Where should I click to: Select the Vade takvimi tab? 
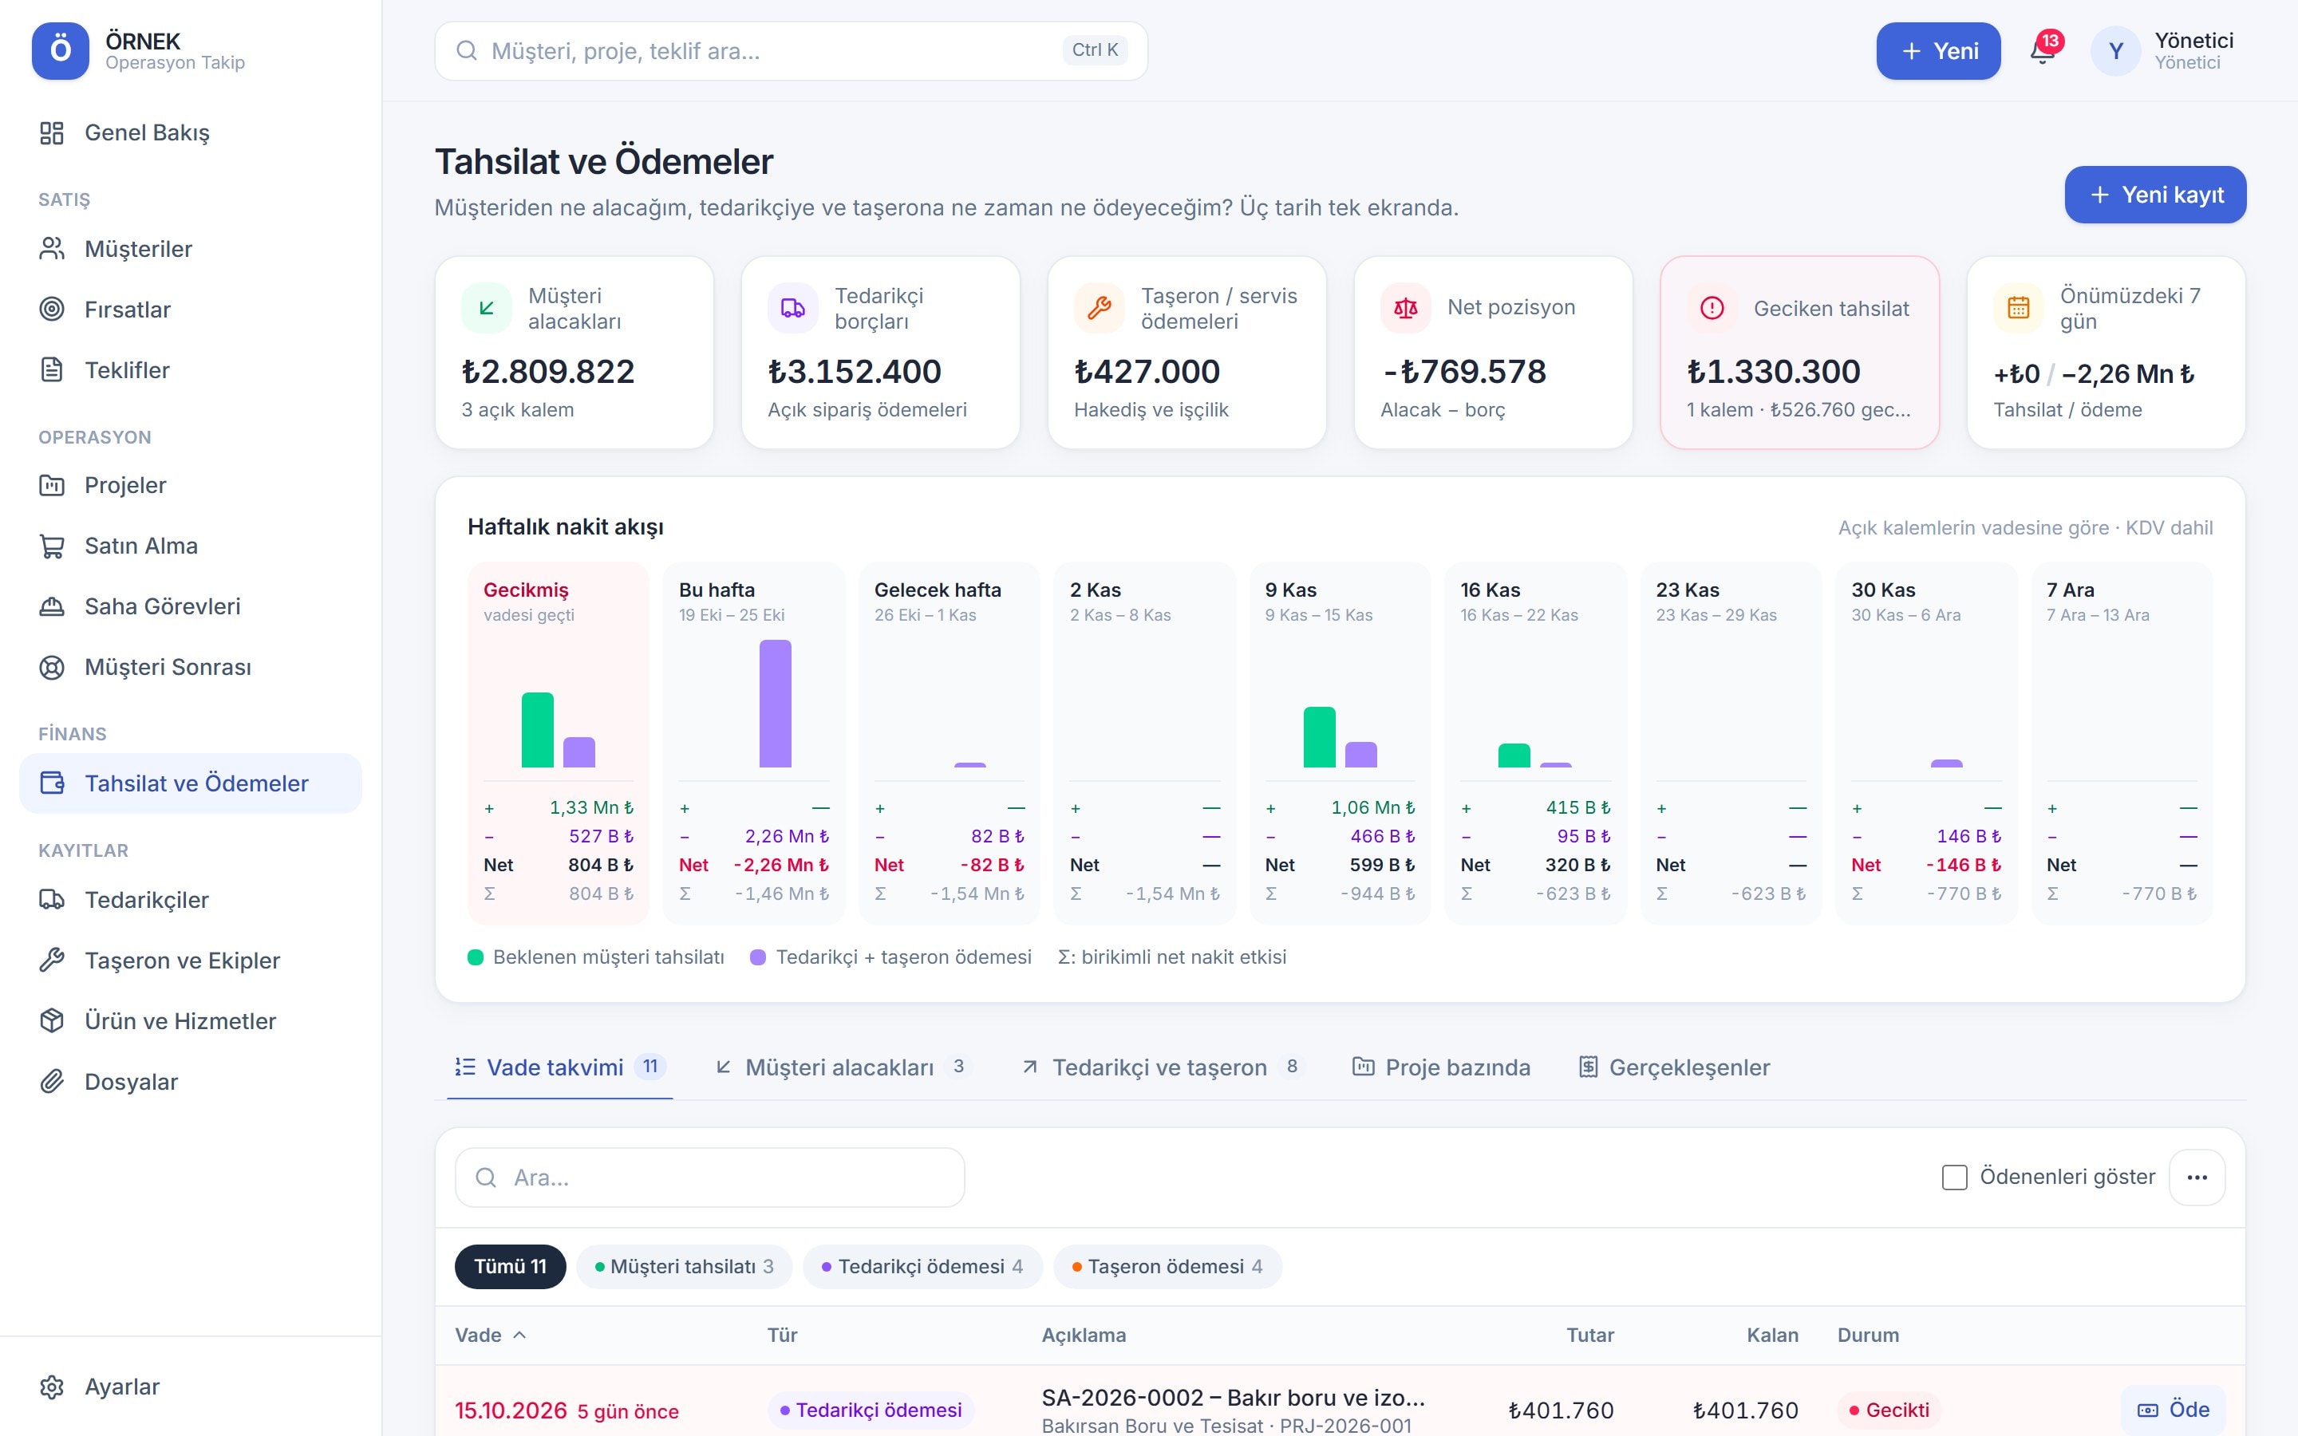coord(559,1067)
